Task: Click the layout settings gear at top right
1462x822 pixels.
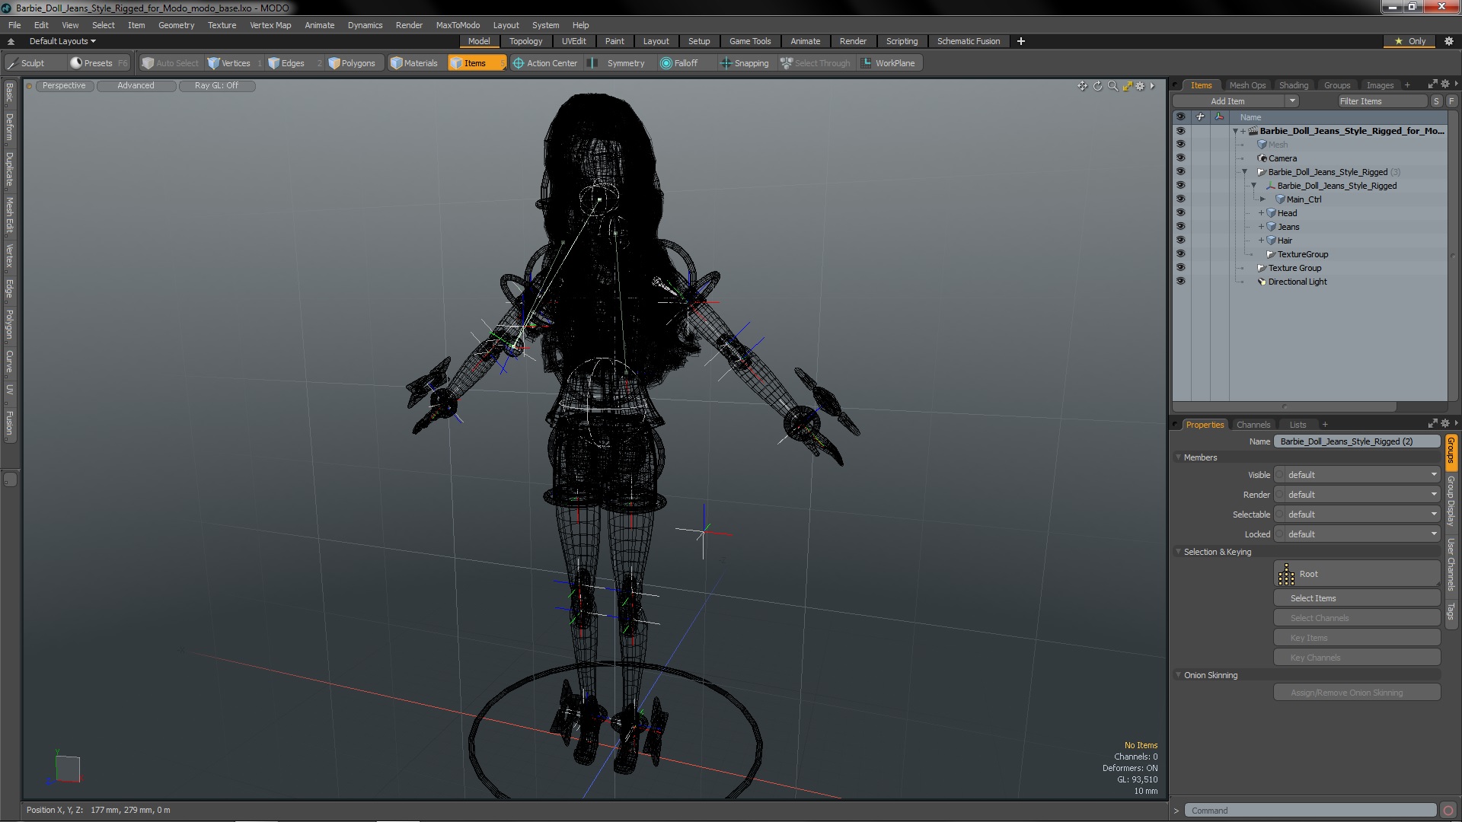Action: tap(1448, 41)
